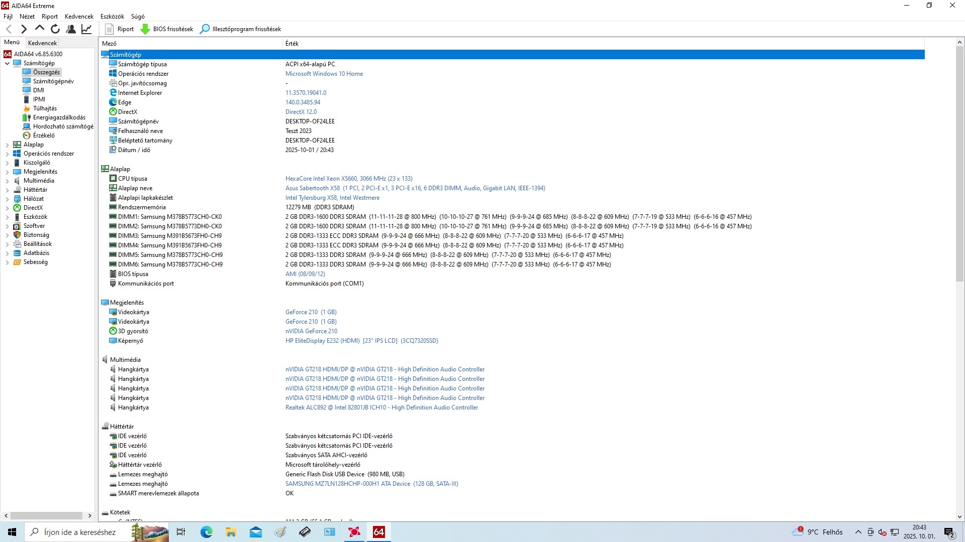The width and height of the screenshot is (965, 542).
Task: Select Túlhajtás in the tree
Action: [x=45, y=108]
